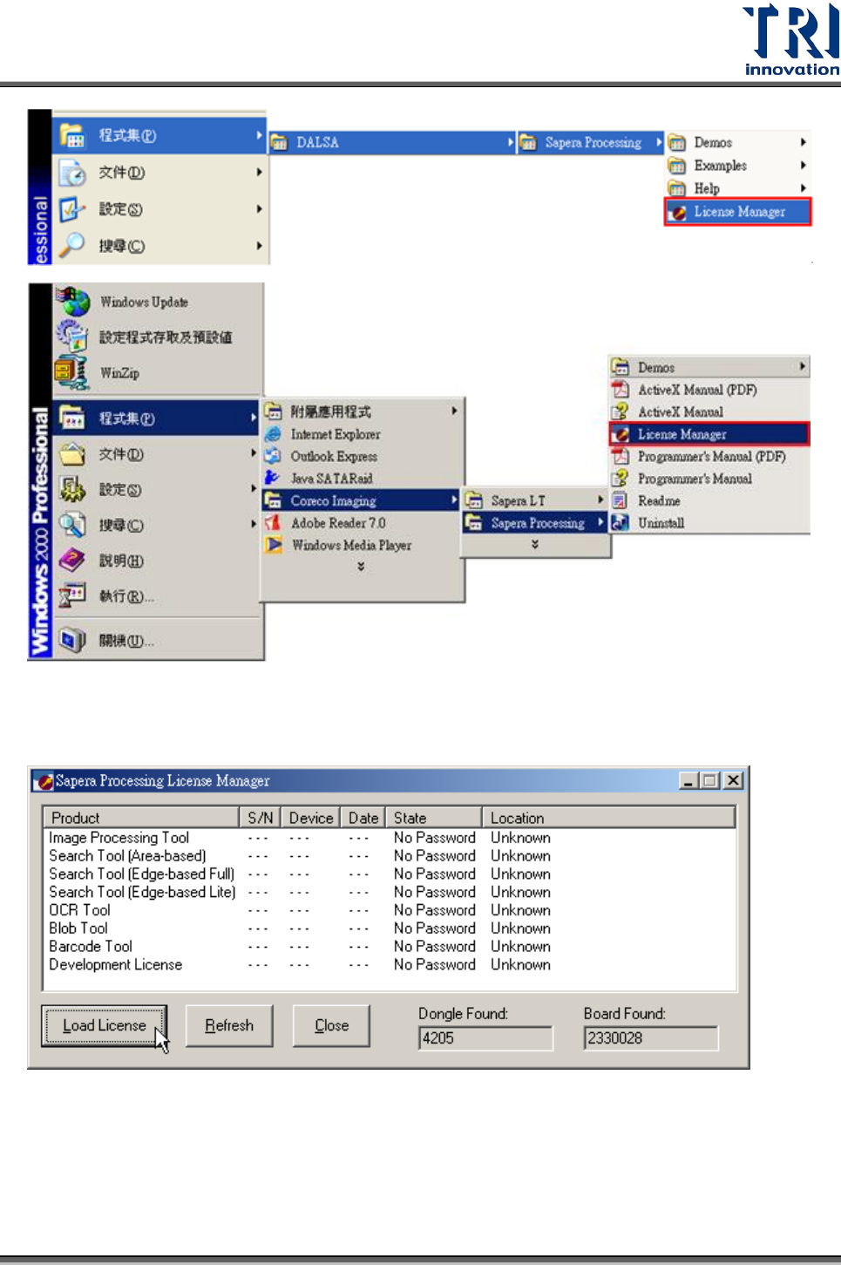This screenshot has width=841, height=1265.
Task: Open 設定程式存取及預設值 shortcut icon
Action: [x=72, y=337]
